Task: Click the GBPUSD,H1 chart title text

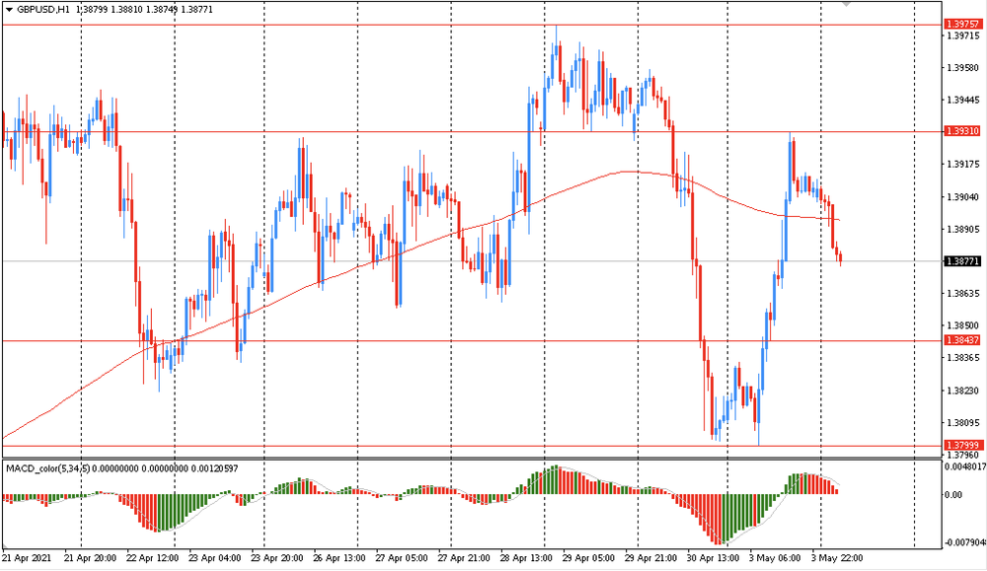Action: click(x=43, y=10)
